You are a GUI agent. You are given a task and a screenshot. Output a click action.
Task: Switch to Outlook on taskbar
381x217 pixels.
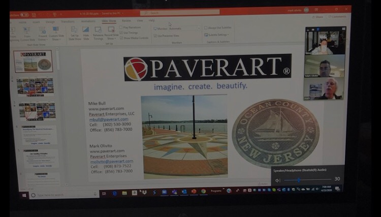[x=184, y=192]
